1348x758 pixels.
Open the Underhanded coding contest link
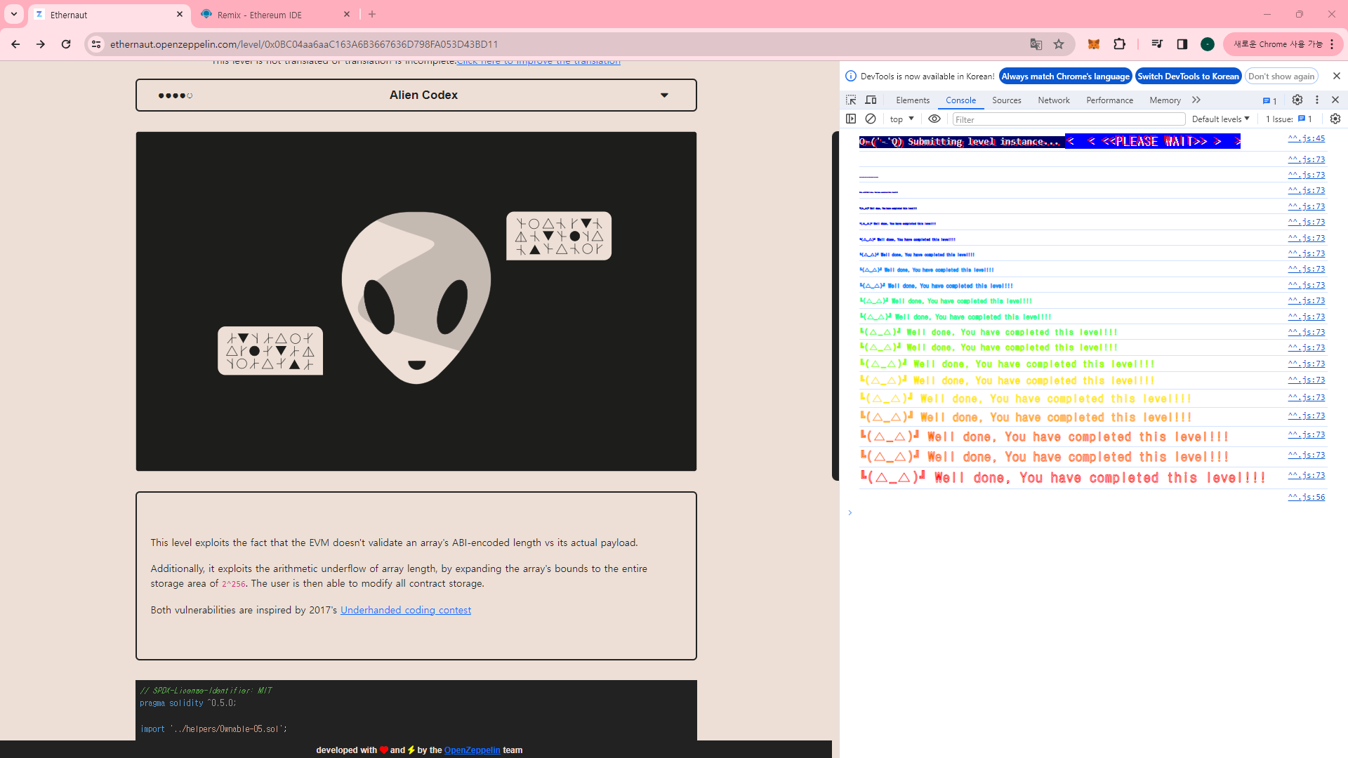click(x=406, y=610)
